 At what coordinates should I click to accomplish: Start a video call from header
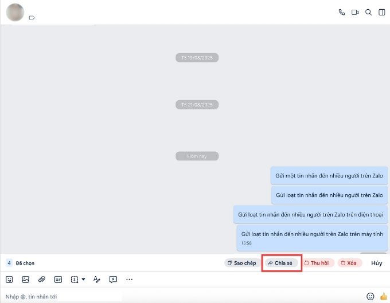tap(355, 12)
